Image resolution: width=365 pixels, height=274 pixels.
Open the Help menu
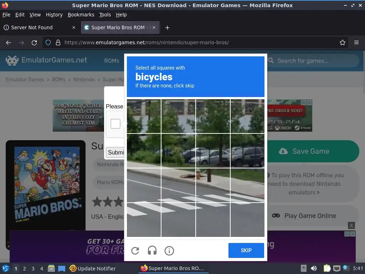[x=121, y=15]
